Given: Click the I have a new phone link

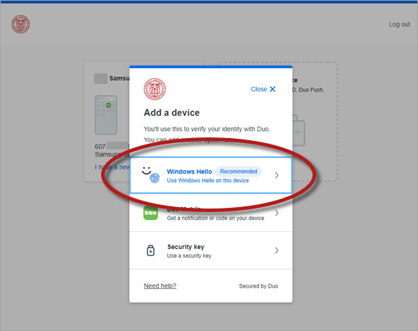Looking at the screenshot, I should (113, 167).
